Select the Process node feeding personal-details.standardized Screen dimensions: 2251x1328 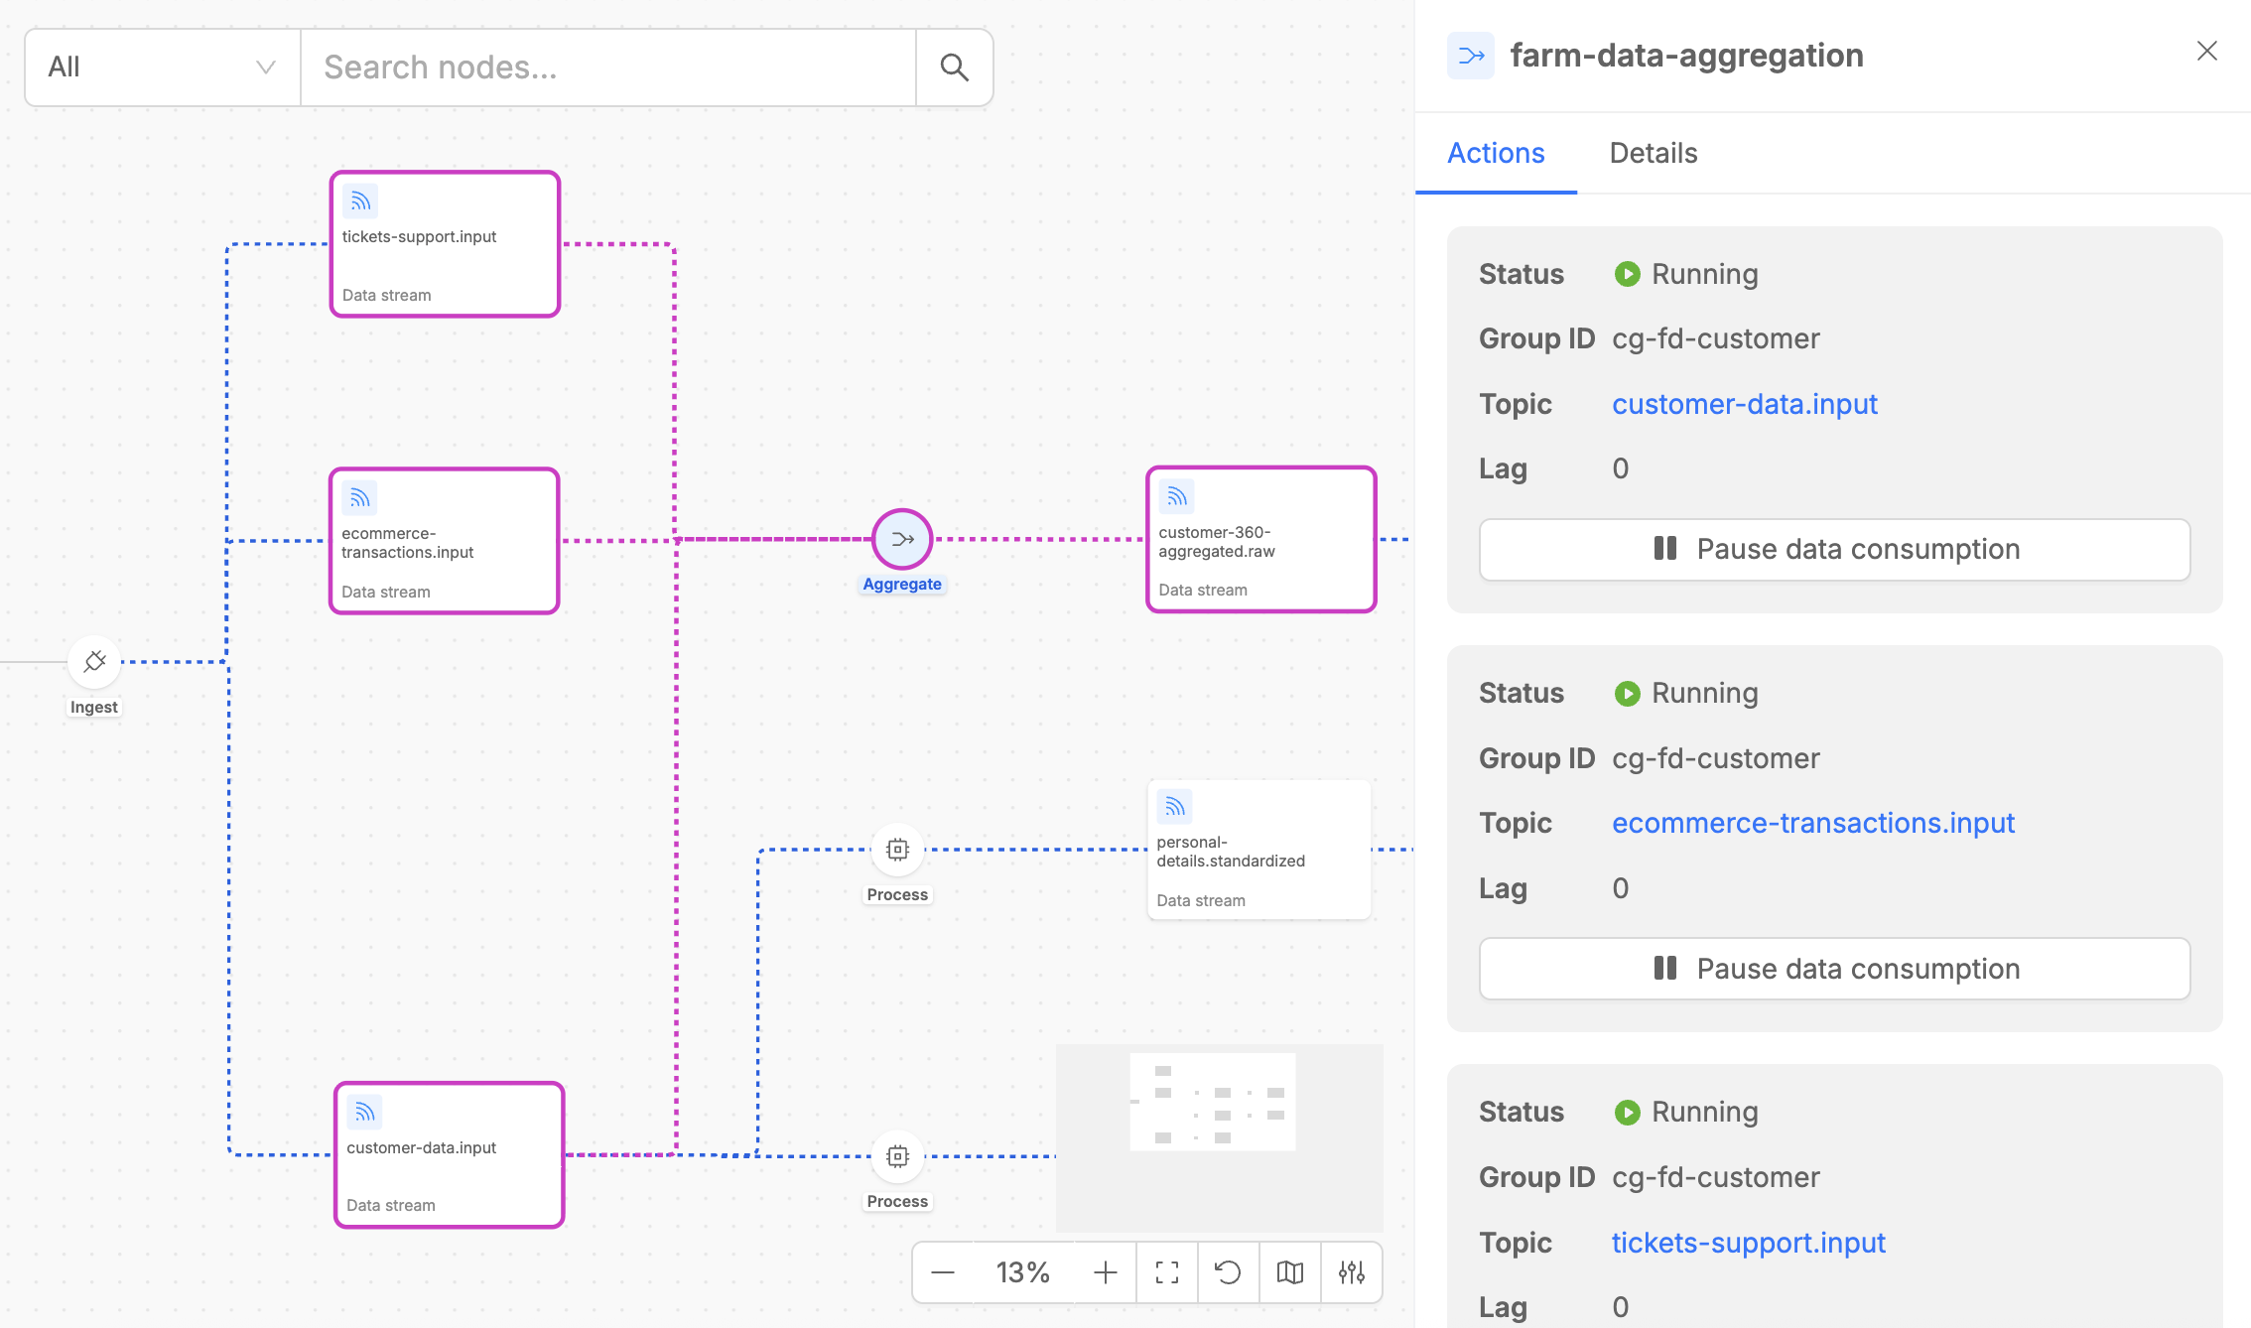point(897,850)
